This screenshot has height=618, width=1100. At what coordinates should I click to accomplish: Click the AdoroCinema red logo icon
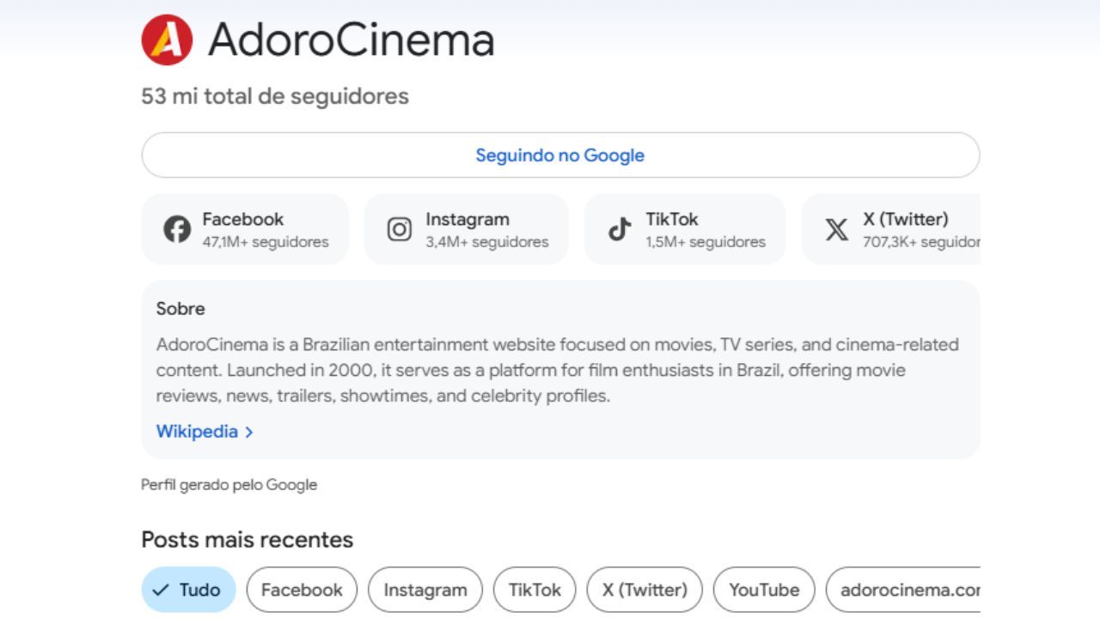click(x=167, y=39)
